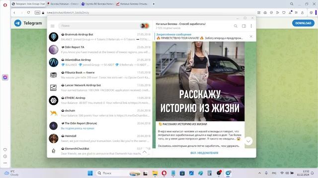Screen dimensions: 318x178
Task: Open the channel three-dot options menu
Action: (251, 26)
